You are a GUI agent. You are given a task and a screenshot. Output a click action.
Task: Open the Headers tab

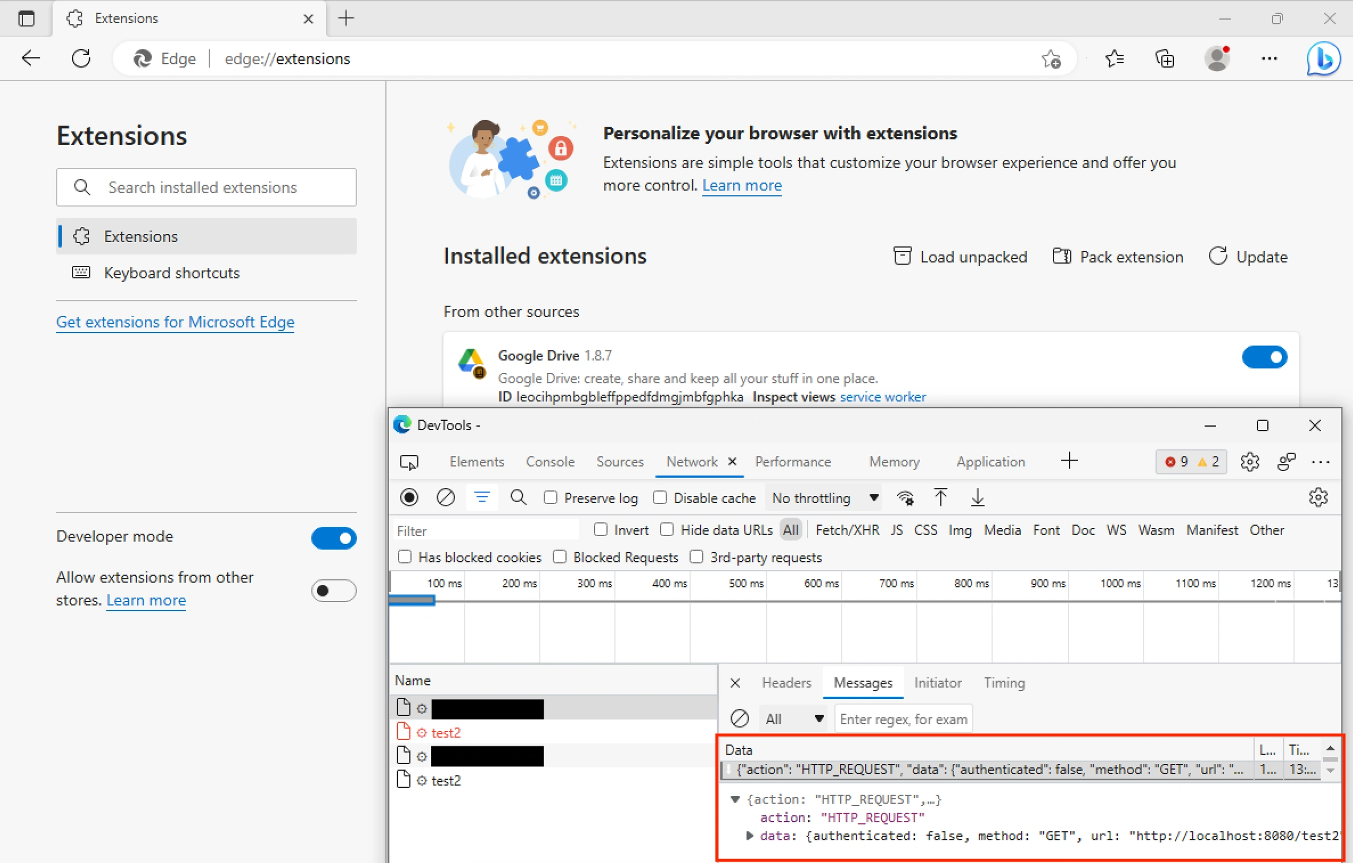click(x=785, y=683)
